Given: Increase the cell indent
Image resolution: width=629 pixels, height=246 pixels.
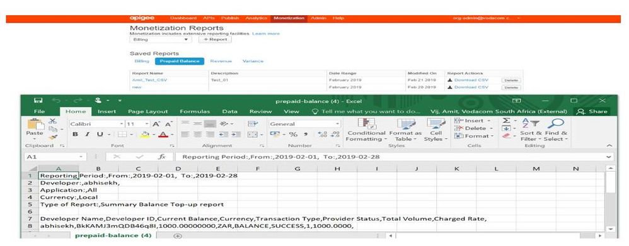Looking at the screenshot, I should (236, 135).
